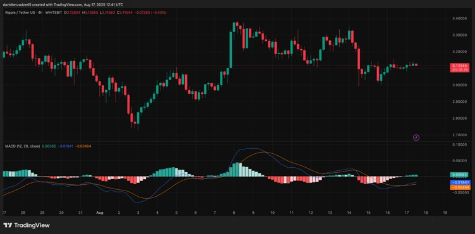Viewport: 475px width, 234px height.
Task: Click the blue -0.01841 value in the MACD legend
Action: click(66, 146)
